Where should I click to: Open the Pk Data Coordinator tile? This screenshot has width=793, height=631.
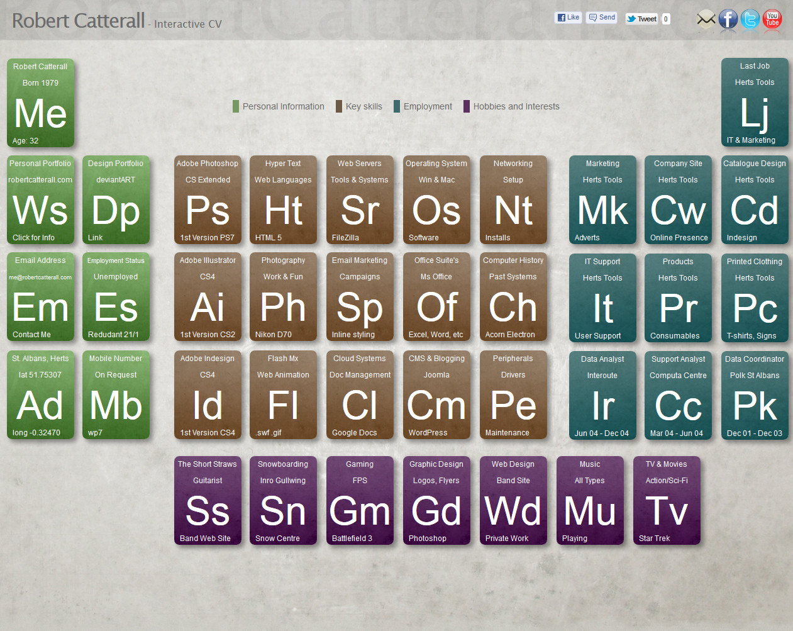pyautogui.click(x=755, y=396)
